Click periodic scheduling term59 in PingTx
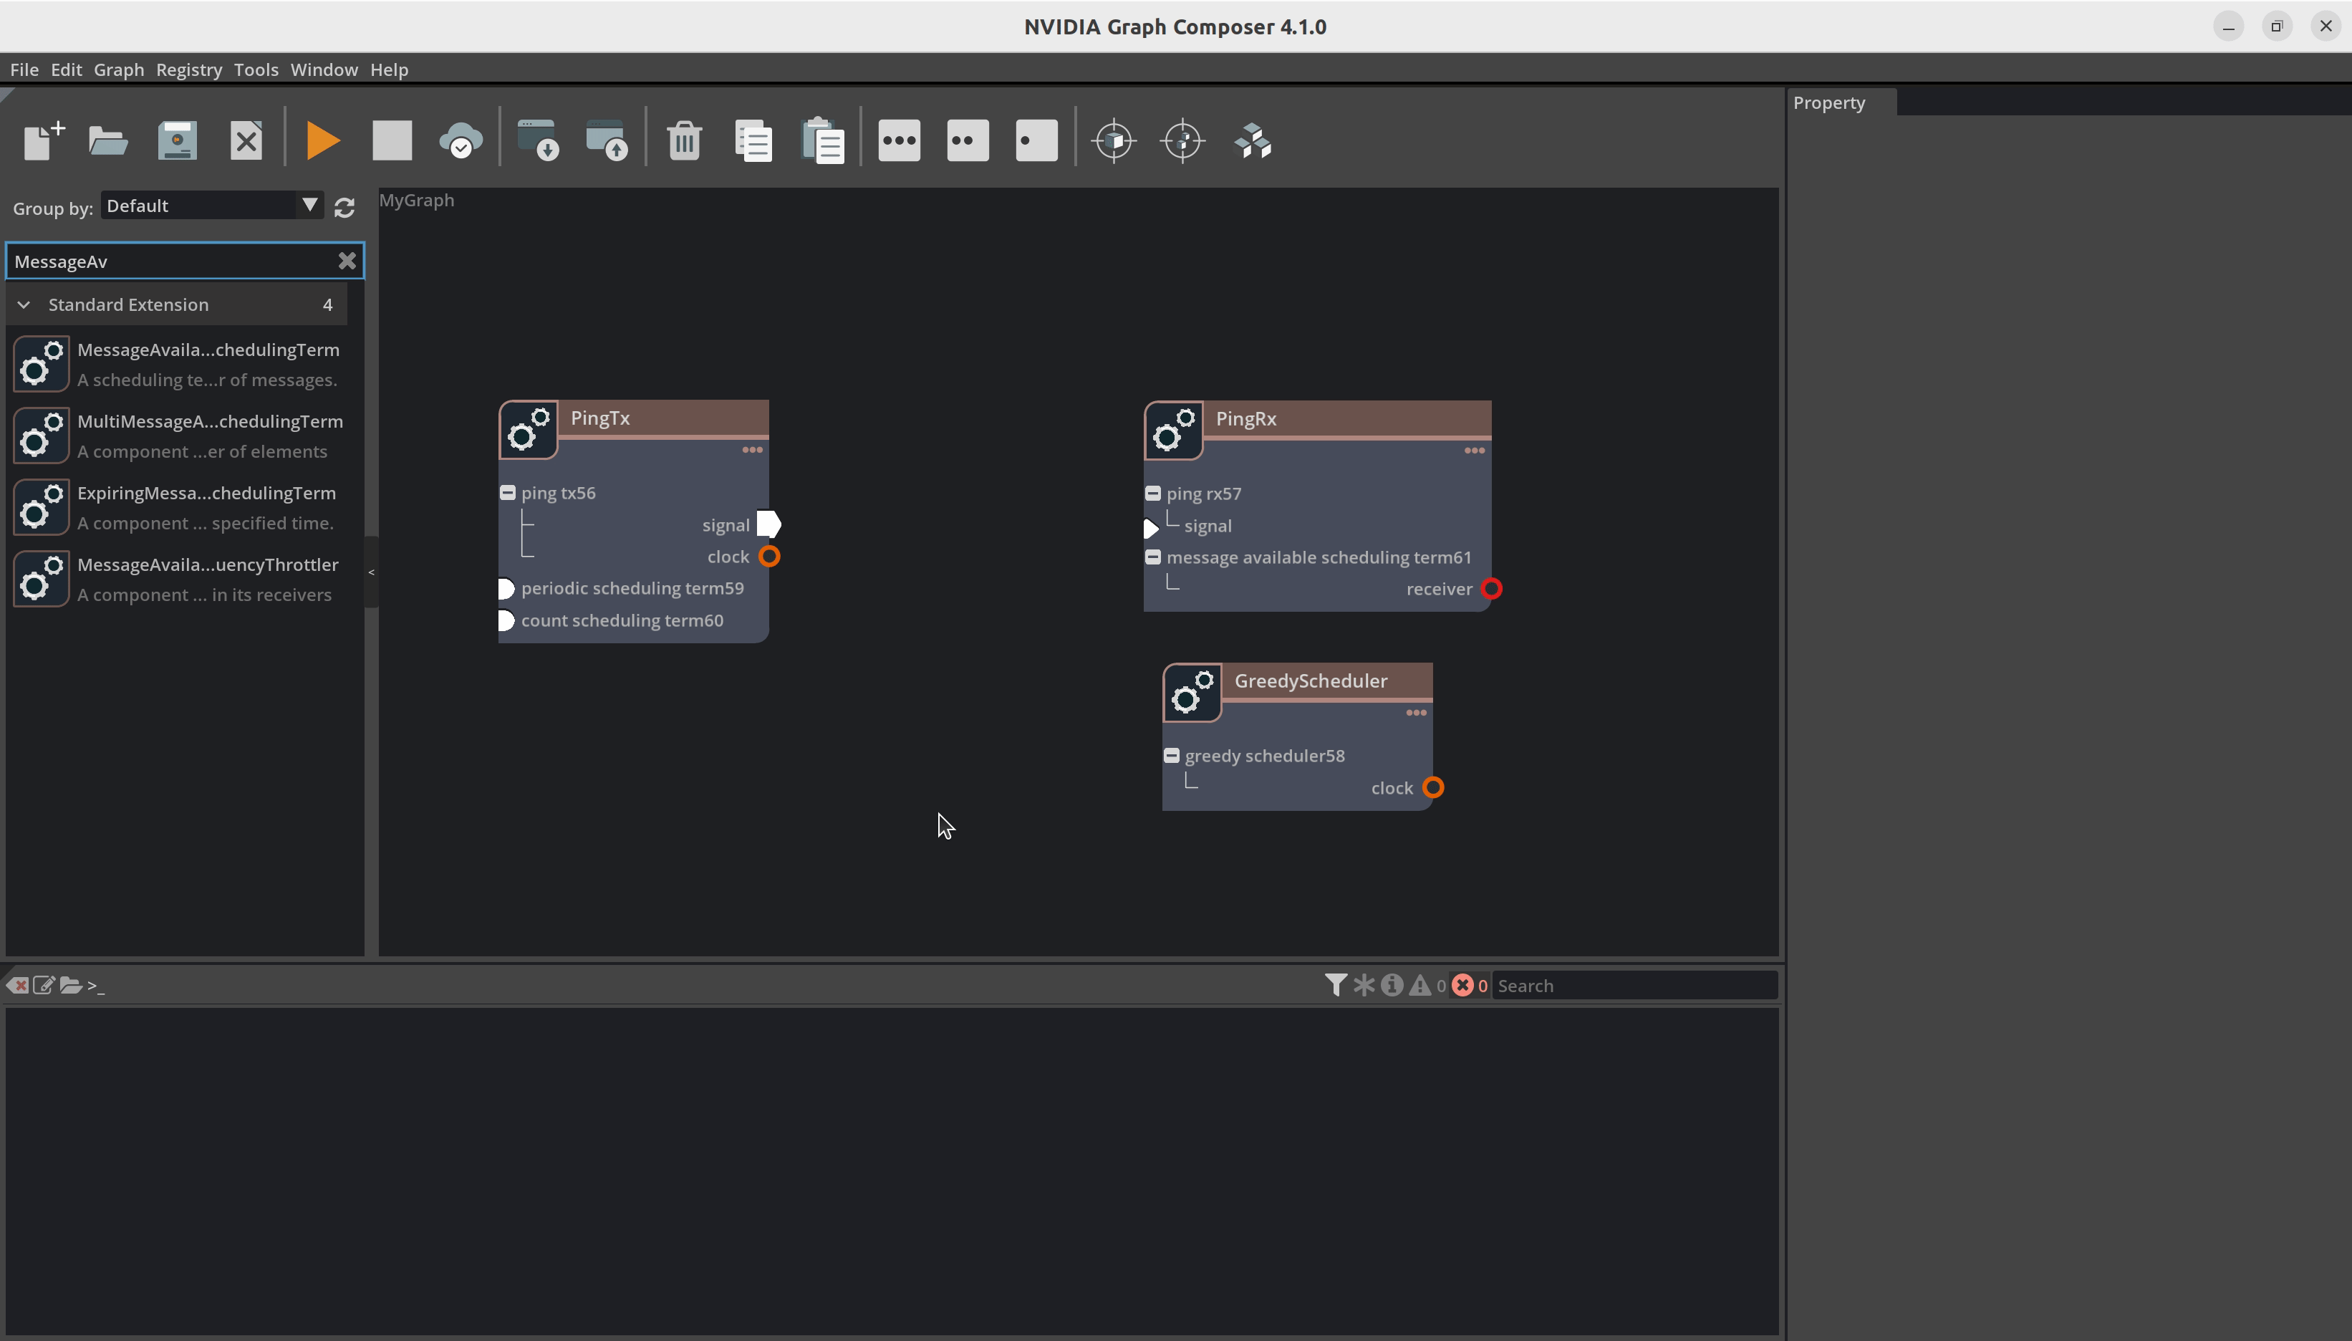This screenshot has width=2352, height=1341. 632,589
